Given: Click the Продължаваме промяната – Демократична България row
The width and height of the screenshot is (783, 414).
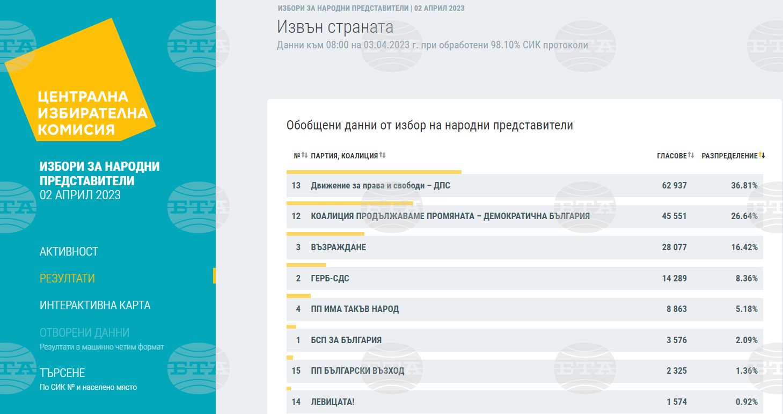Looking at the screenshot, I should click(x=450, y=216).
